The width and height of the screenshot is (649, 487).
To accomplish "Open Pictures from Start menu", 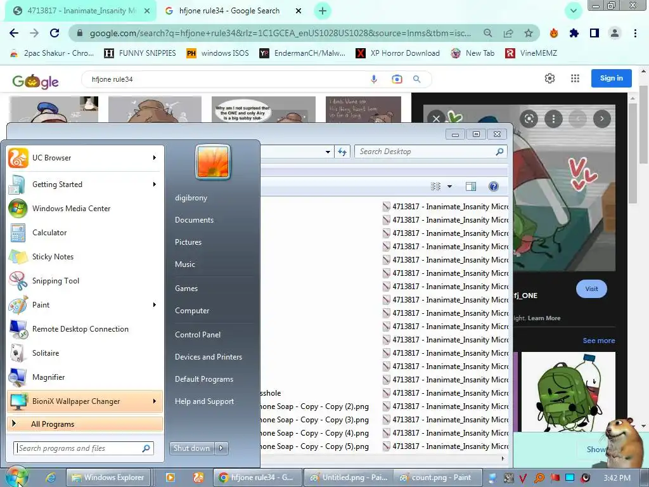I will [188, 242].
